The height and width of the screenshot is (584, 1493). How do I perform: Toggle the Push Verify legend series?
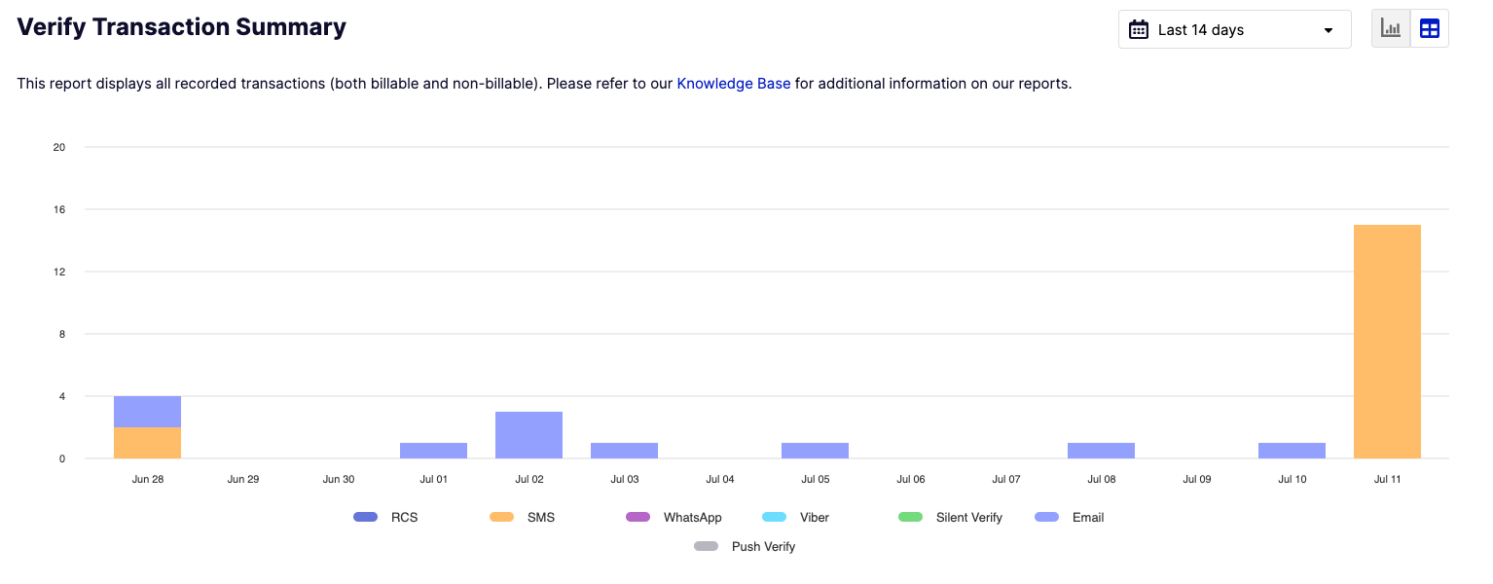[745, 547]
